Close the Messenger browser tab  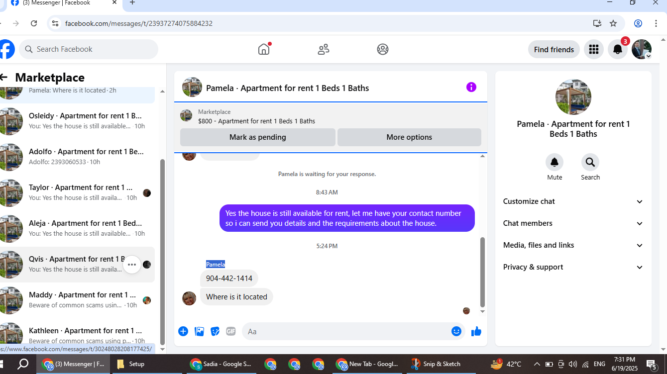(114, 3)
